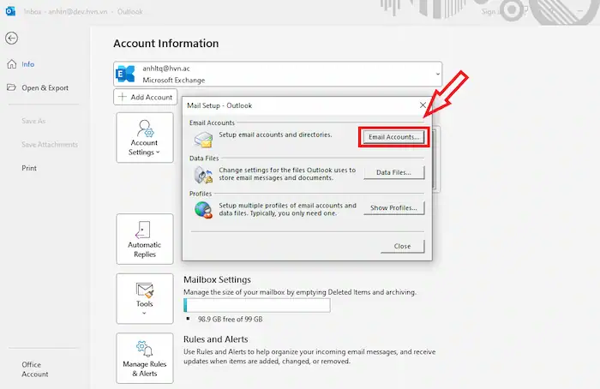Click the plus icon on Add Account

click(122, 97)
